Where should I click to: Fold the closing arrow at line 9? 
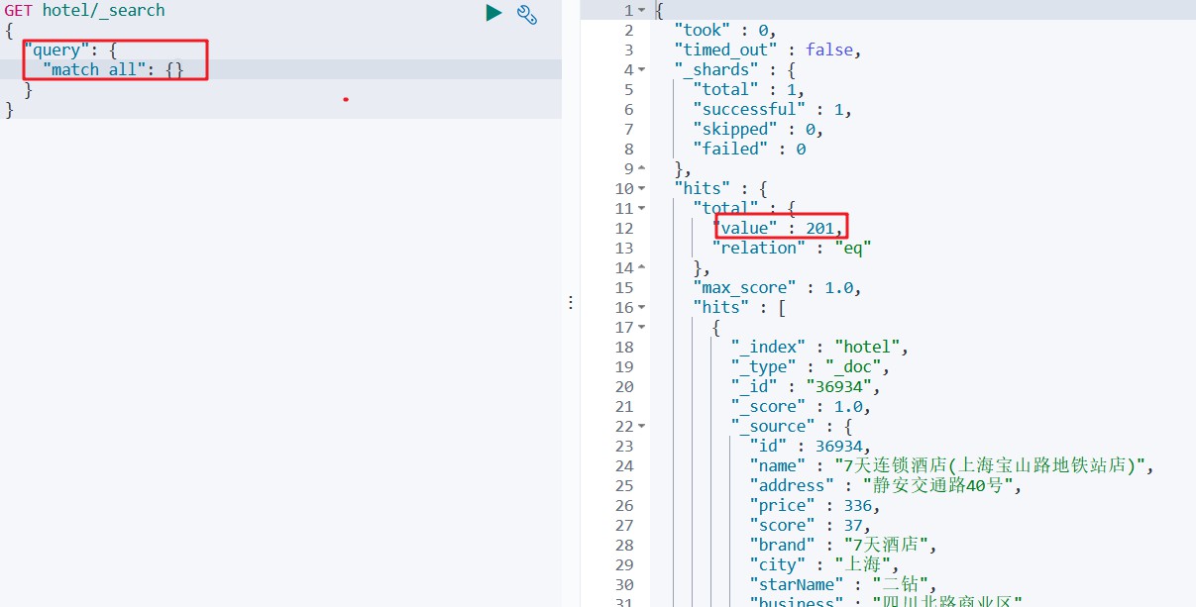(x=642, y=168)
